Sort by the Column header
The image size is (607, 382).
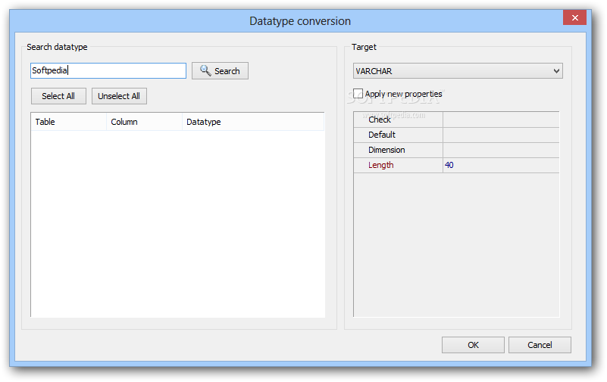[x=144, y=122]
